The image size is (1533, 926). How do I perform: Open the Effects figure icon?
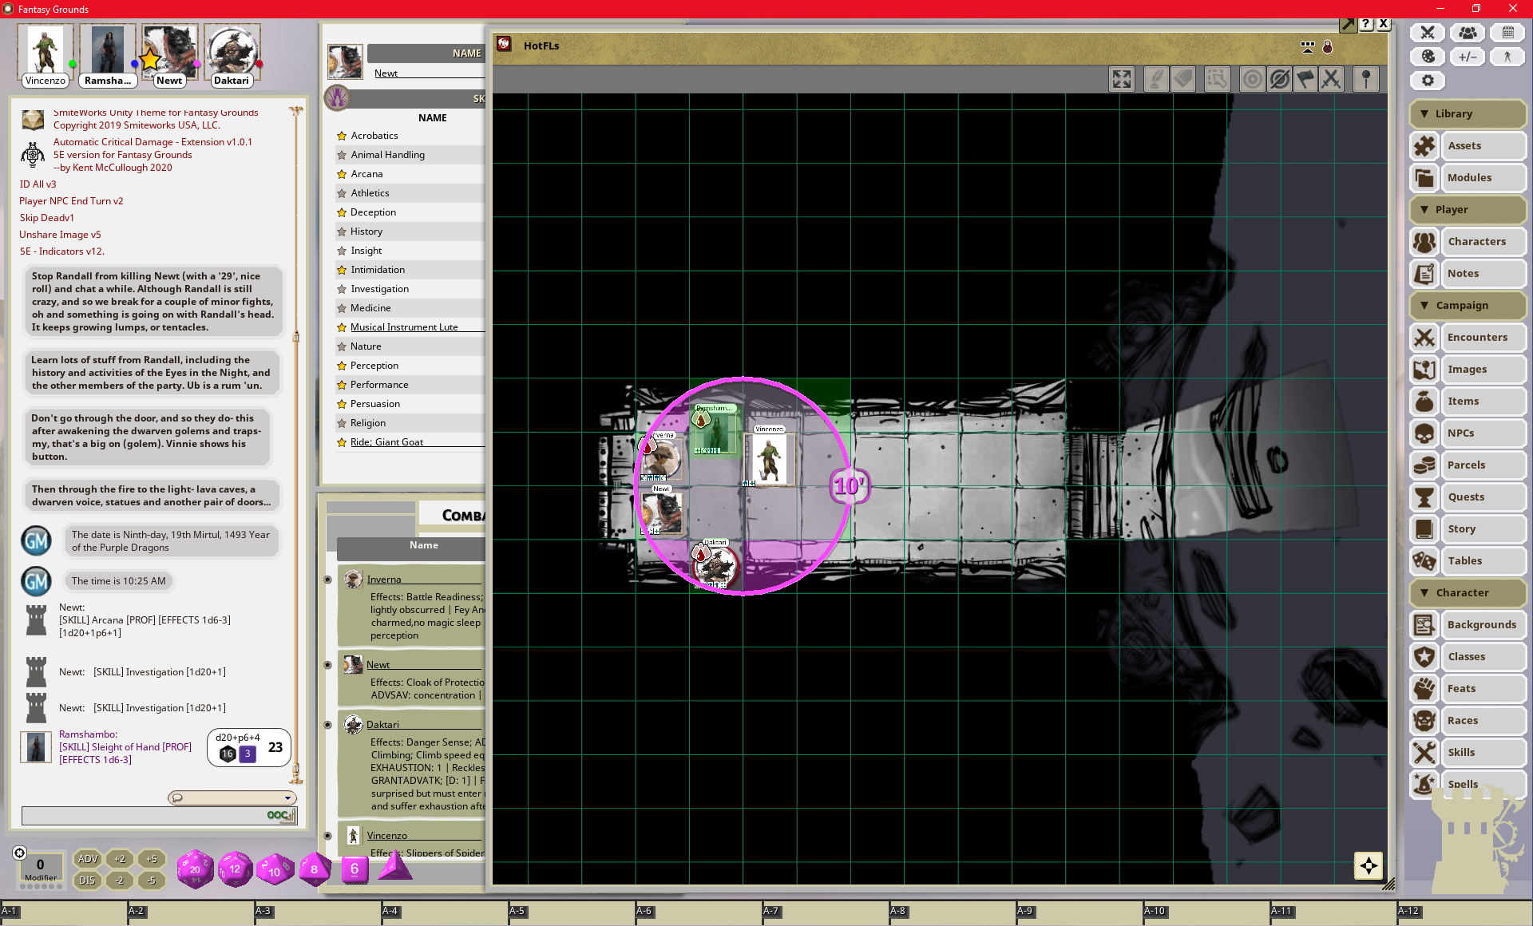[x=1507, y=57]
